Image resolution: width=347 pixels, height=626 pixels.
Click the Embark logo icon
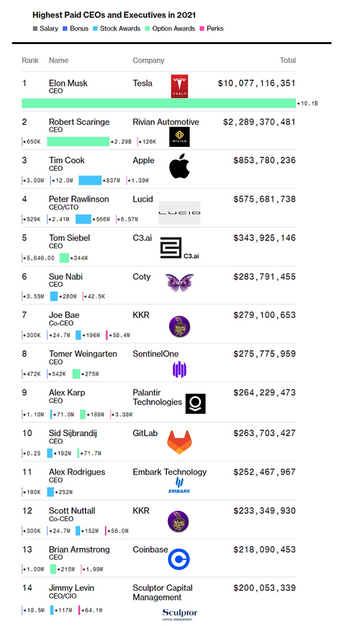(179, 485)
